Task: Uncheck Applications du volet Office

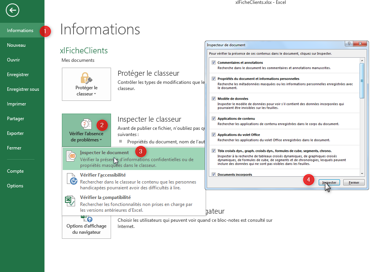Action: (x=214, y=135)
